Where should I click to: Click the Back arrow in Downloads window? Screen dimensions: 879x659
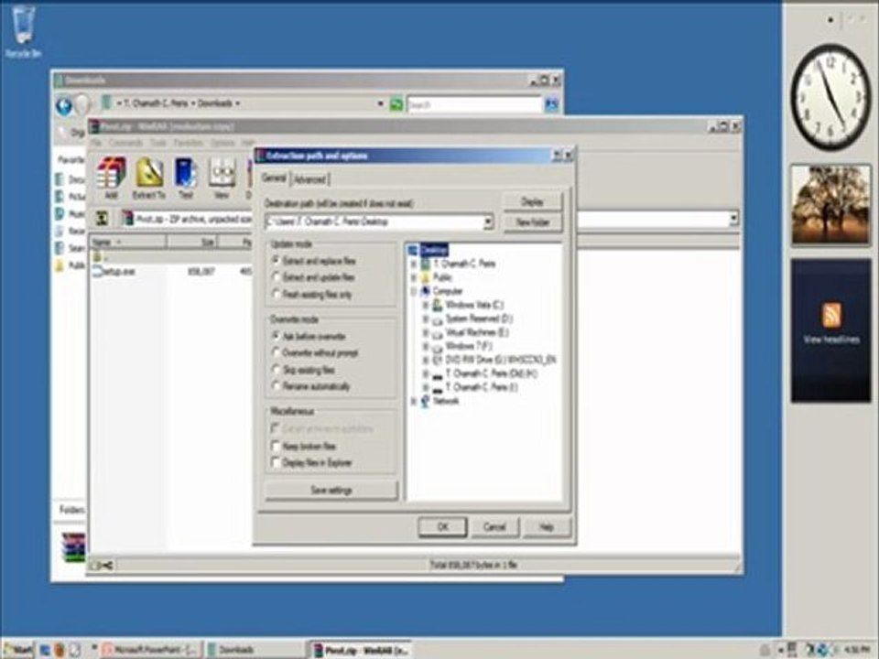pyautogui.click(x=64, y=104)
